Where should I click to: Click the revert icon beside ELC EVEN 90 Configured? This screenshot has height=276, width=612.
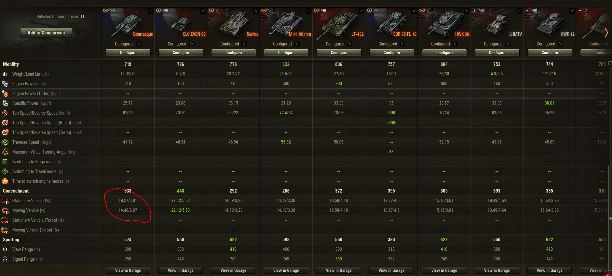pos(191,44)
